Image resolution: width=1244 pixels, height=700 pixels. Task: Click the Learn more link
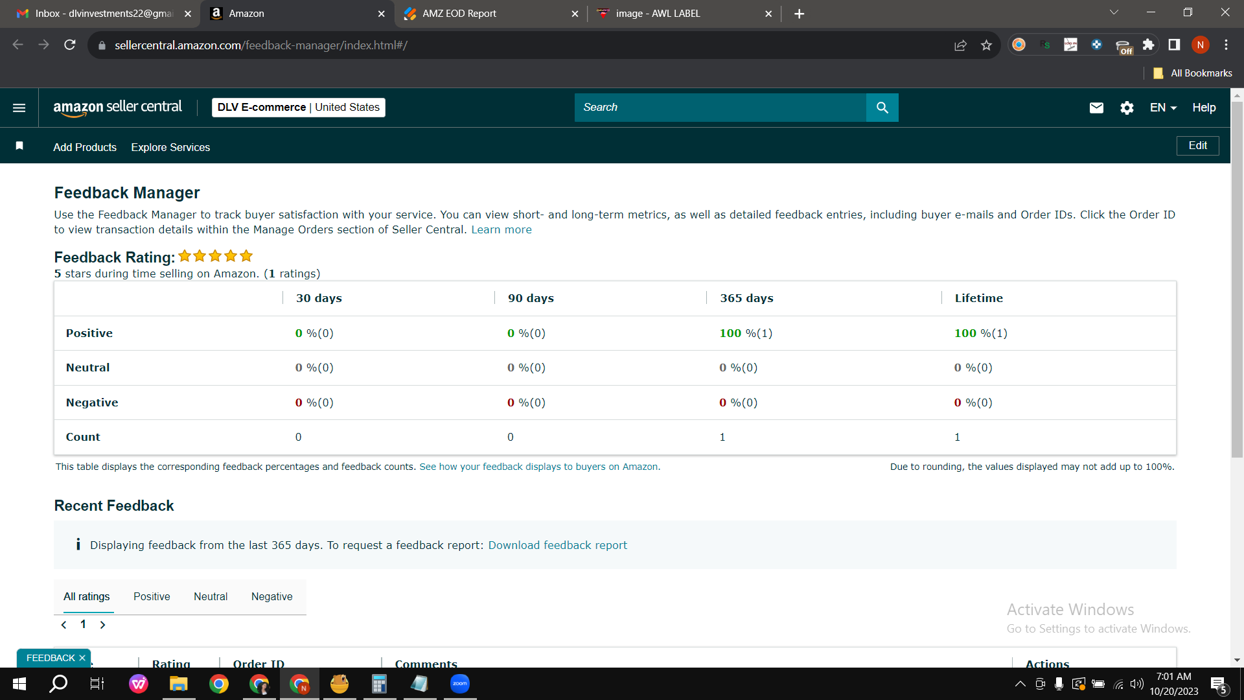coord(501,230)
